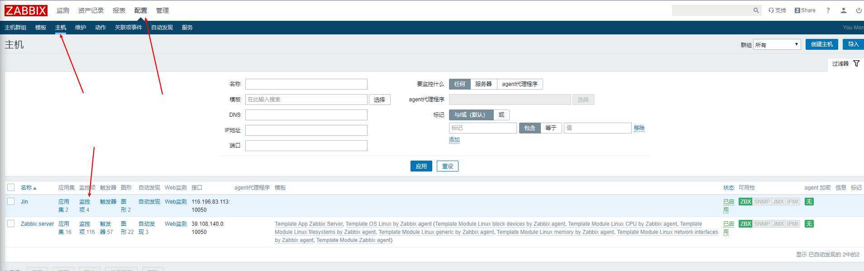Click 选择 next to template field
Screen dimensions: 864x271
tap(380, 100)
